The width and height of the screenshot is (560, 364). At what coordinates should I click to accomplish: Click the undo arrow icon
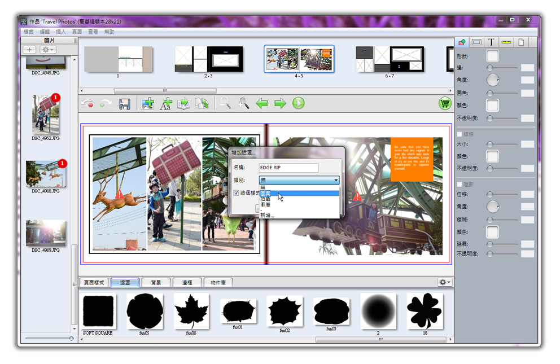click(x=87, y=104)
